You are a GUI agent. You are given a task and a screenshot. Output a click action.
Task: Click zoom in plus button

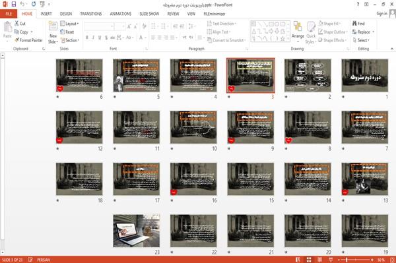pyautogui.click(x=372, y=260)
